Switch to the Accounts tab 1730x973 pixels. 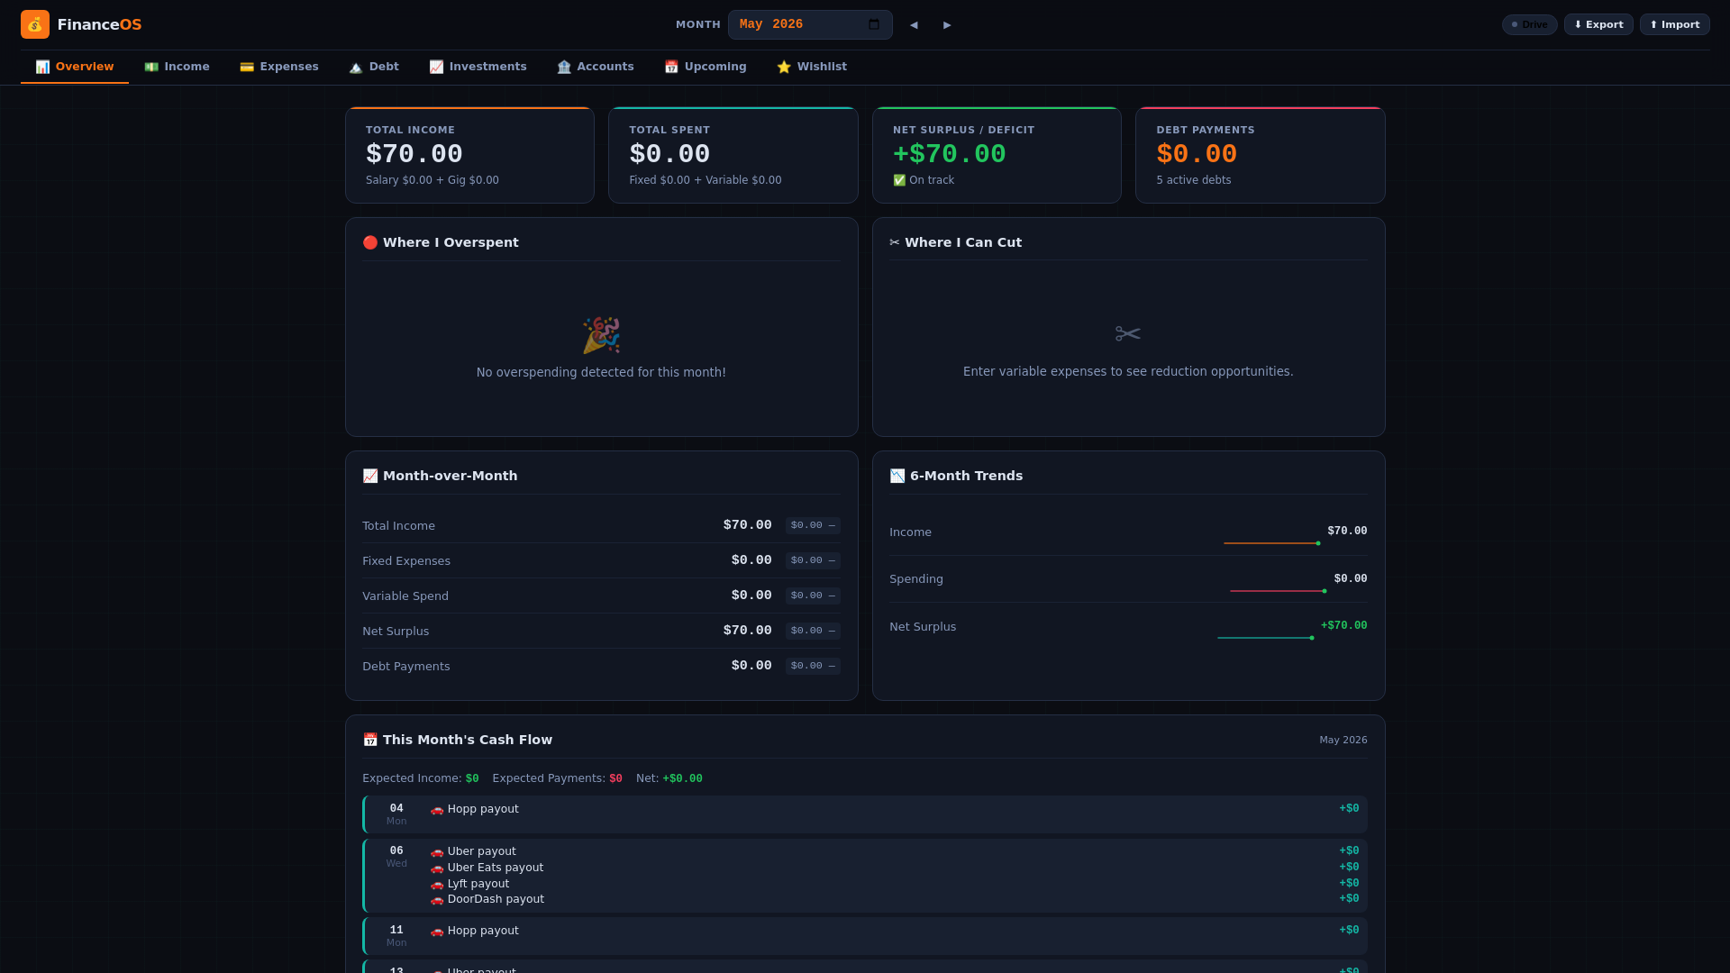pos(596,67)
